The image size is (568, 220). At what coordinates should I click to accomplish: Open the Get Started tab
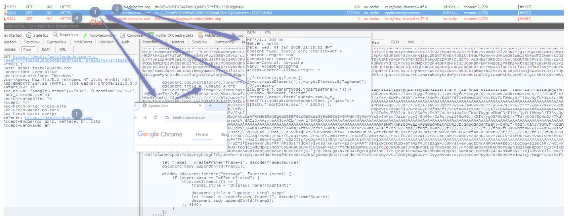(x=12, y=35)
